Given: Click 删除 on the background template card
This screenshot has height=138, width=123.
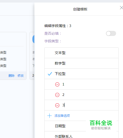Looking at the screenshot, I should coord(11,76).
